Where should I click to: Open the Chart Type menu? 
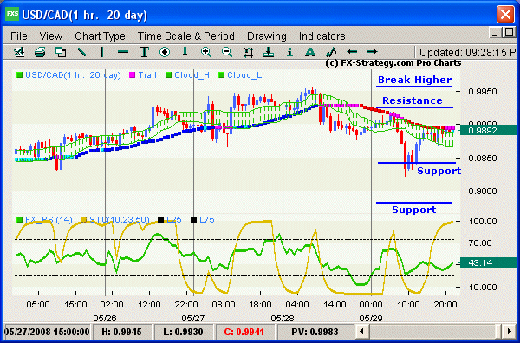[100, 36]
